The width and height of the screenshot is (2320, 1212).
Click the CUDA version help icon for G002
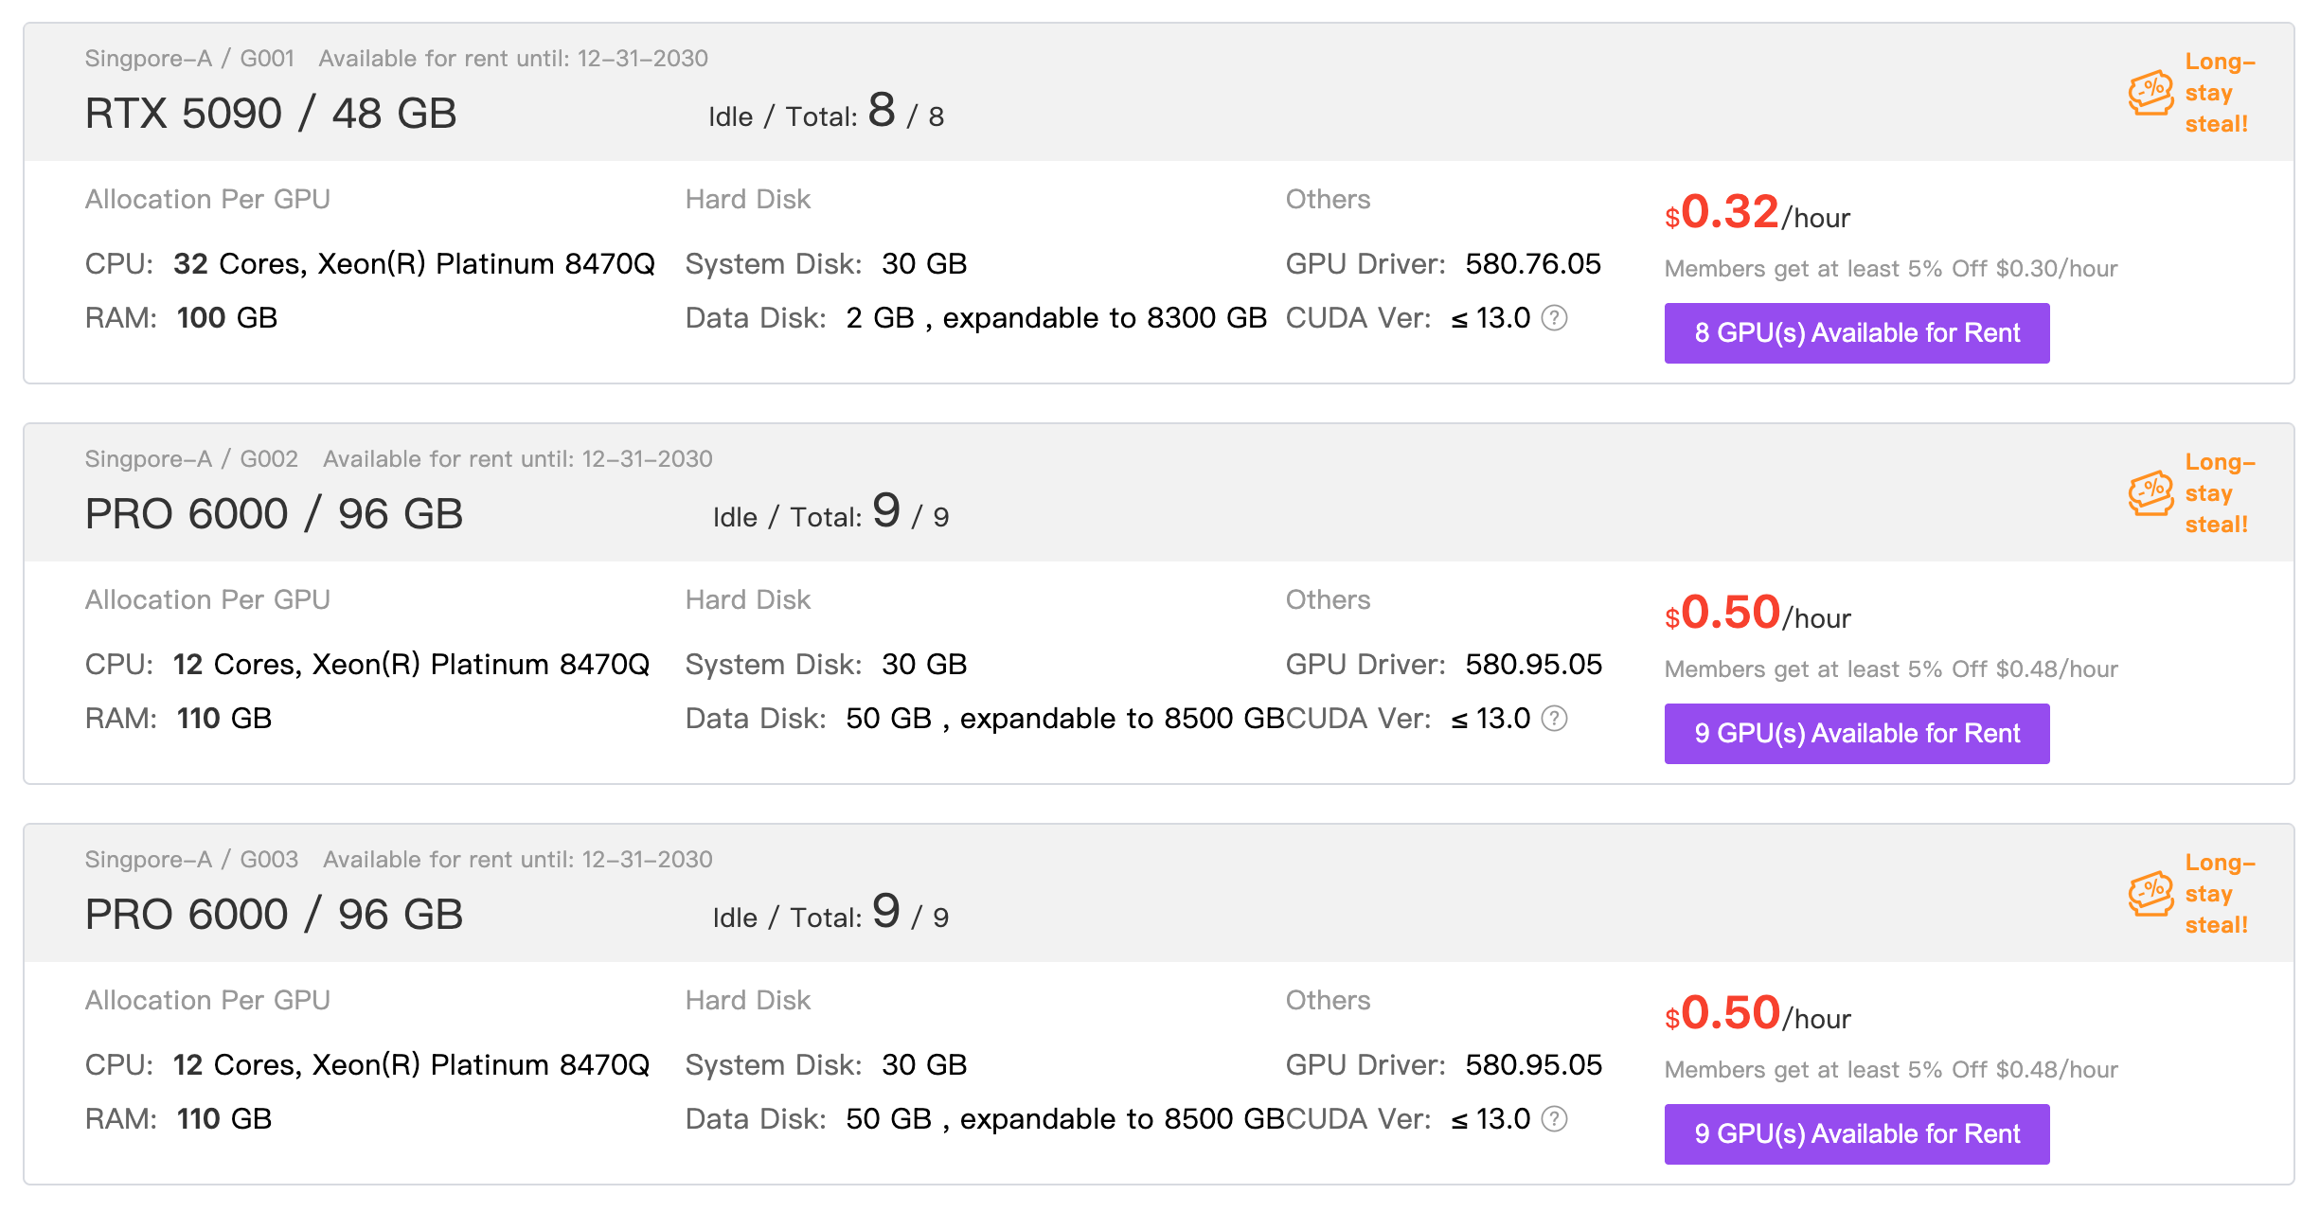tap(1554, 719)
